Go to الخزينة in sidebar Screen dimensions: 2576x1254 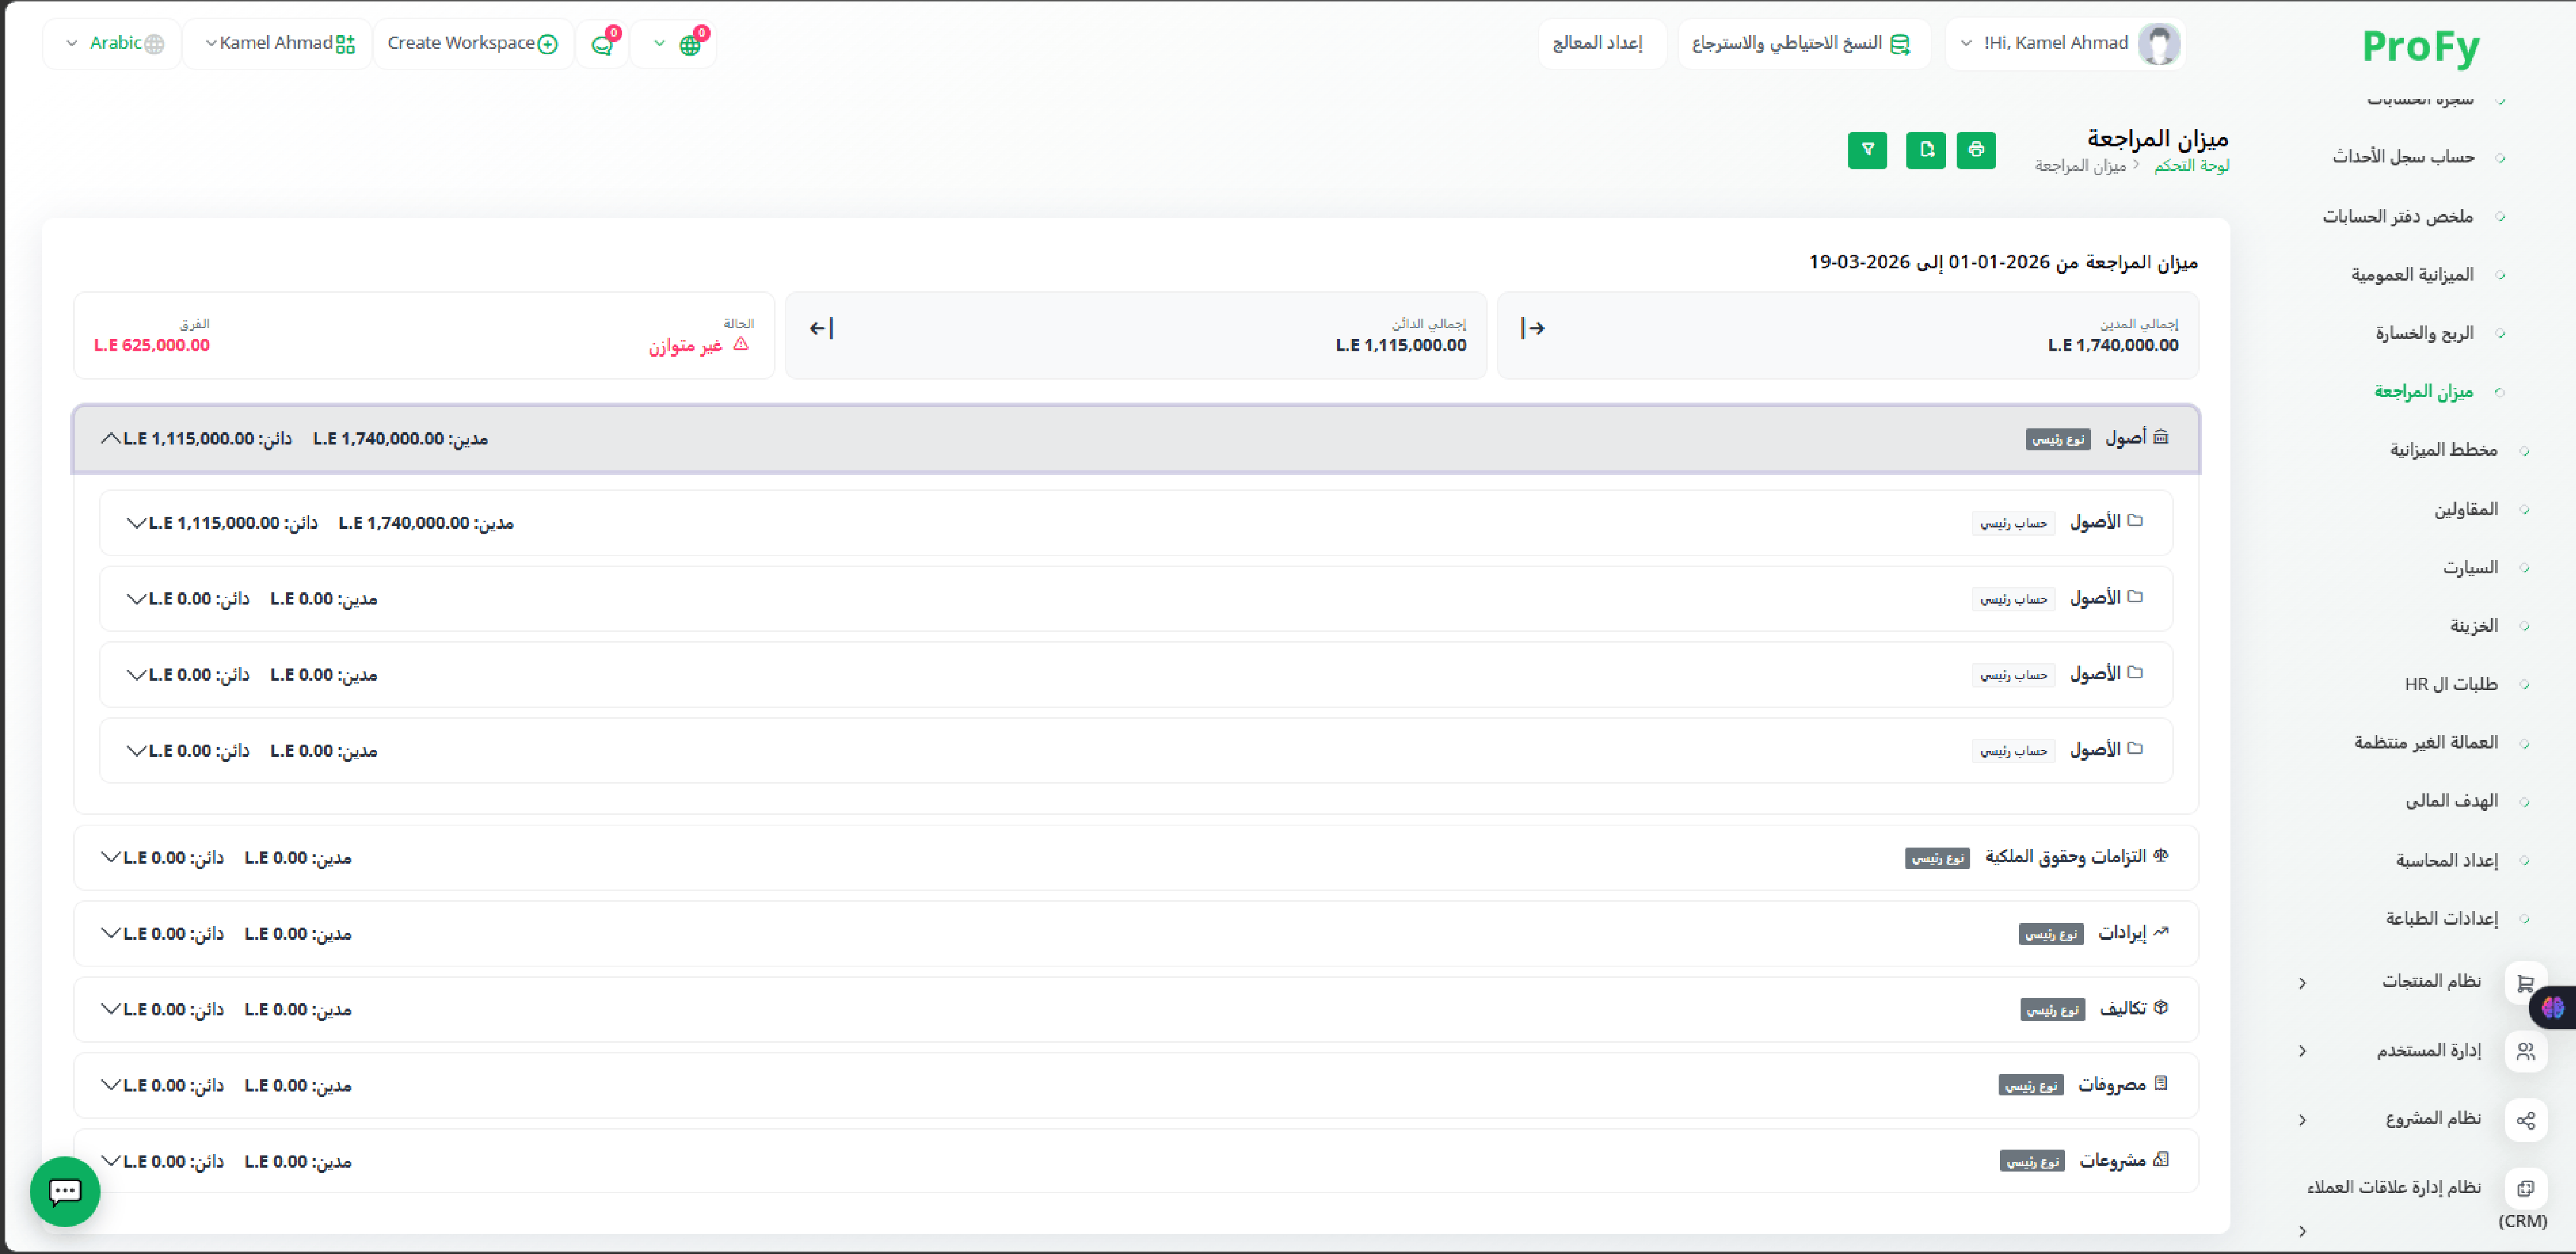click(x=2474, y=626)
